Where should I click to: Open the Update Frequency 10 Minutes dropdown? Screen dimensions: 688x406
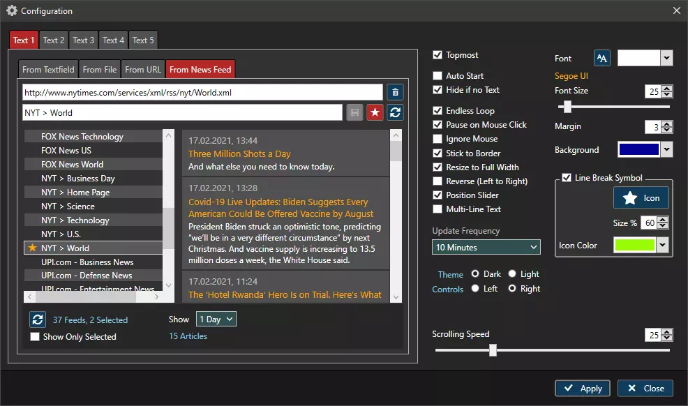point(486,247)
